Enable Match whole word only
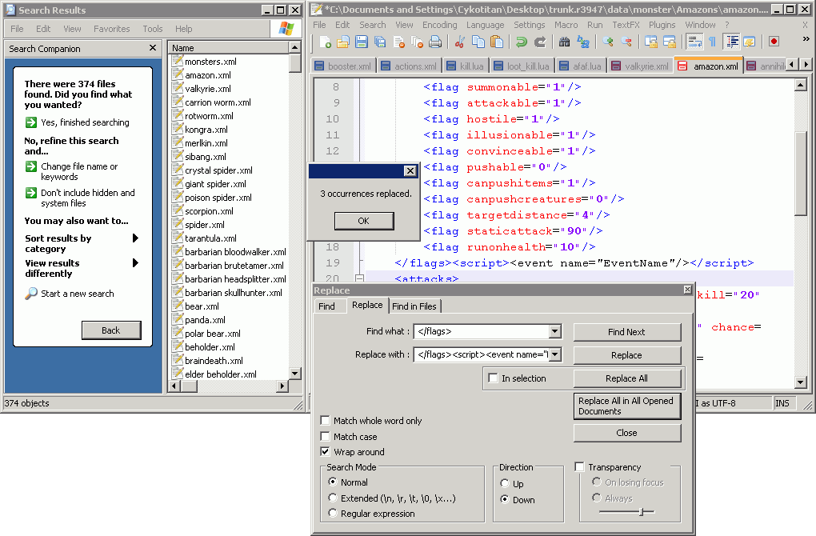 326,421
